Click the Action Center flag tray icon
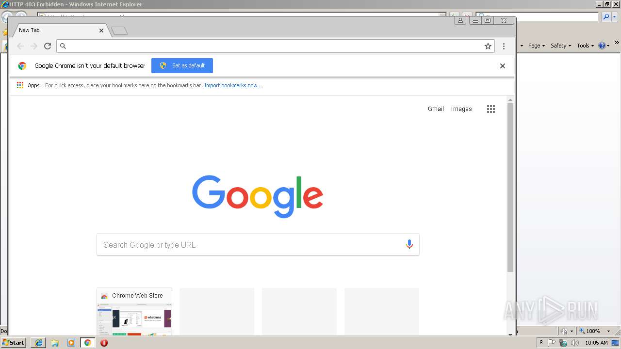This screenshot has height=349, width=621. pyautogui.click(x=552, y=343)
